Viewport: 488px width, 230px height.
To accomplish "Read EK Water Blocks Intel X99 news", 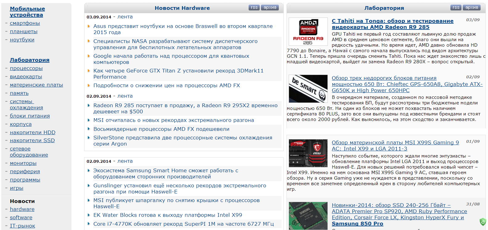I will pyautogui.click(x=168, y=215).
